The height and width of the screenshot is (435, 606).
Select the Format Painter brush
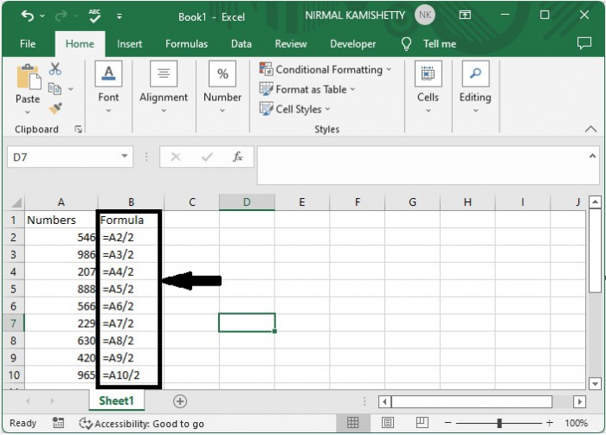pos(55,108)
